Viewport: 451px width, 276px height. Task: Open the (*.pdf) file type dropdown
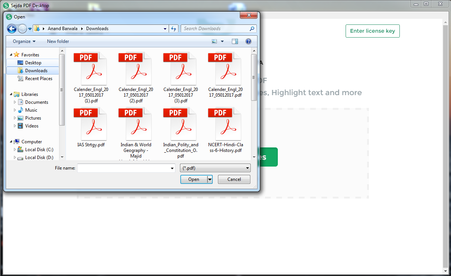click(215, 168)
